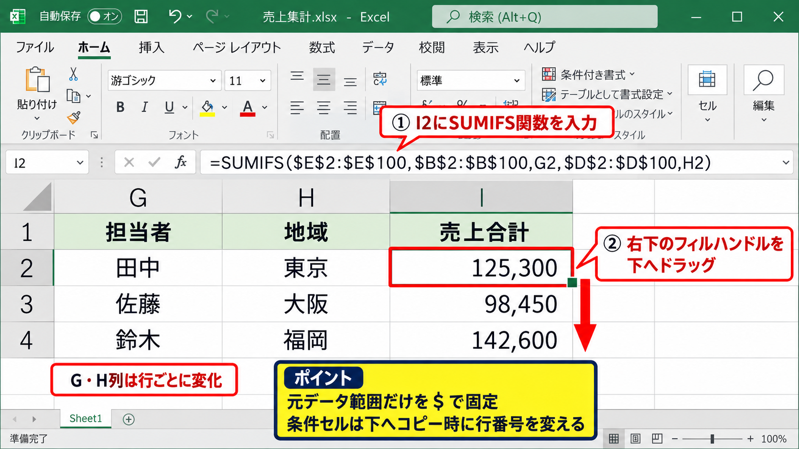
Task: Toggle the AutoSave switch
Action: tap(105, 17)
